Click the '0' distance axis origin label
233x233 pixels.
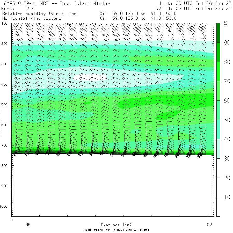point(12,220)
